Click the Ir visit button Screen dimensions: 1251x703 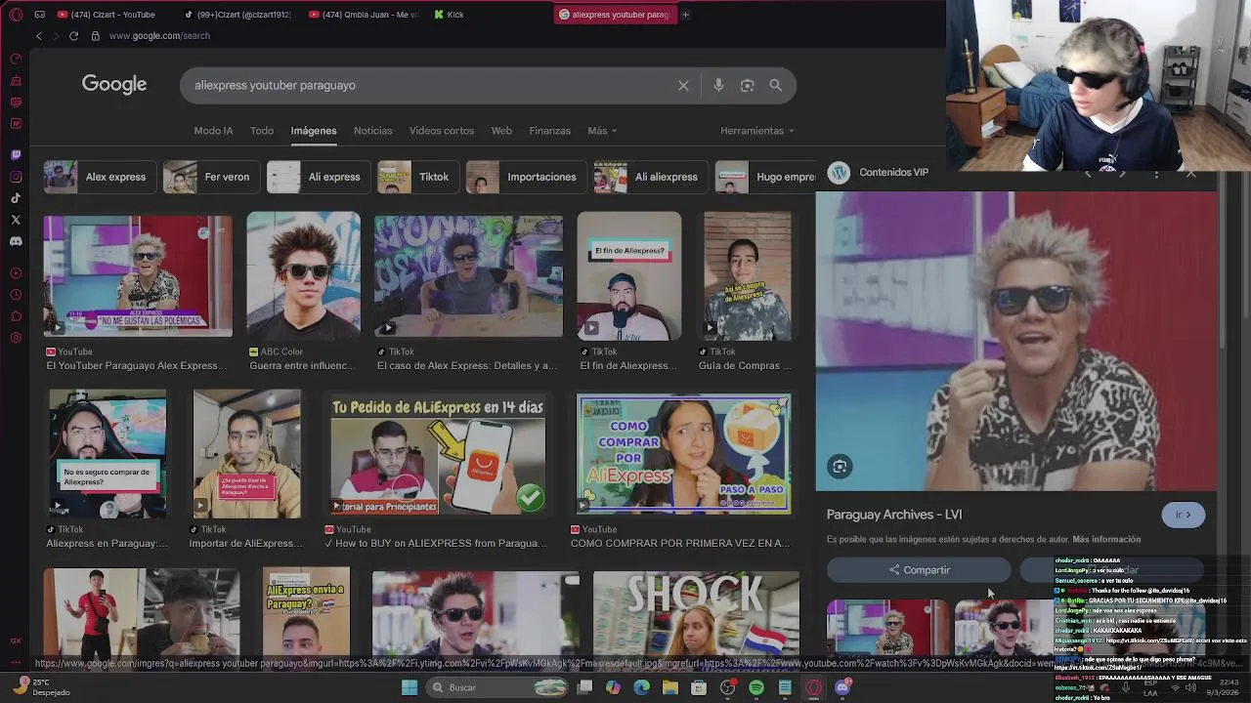click(x=1184, y=515)
